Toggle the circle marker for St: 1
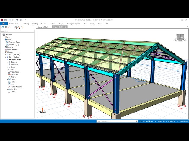The image size is (189, 141). 8,57
